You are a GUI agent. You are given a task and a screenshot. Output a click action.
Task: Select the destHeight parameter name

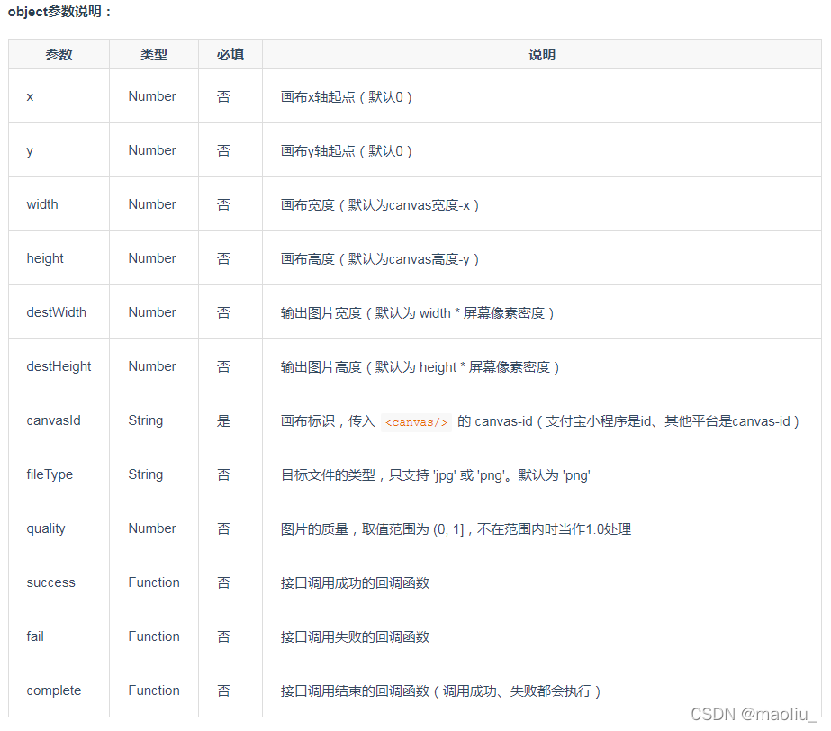tap(58, 365)
